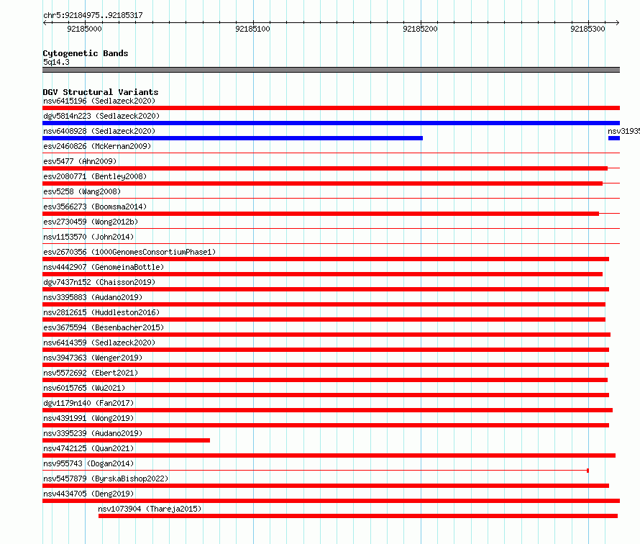Viewport: 640px width, 544px height.
Task: Click the thin red line under nsv955743
Action: click(314, 471)
